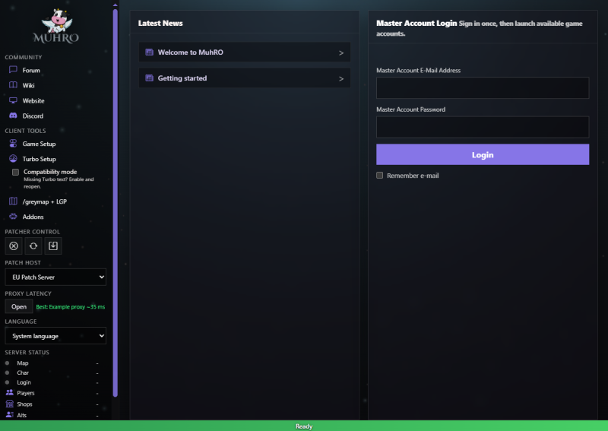Click the Proxy Latency Open button

coord(19,306)
